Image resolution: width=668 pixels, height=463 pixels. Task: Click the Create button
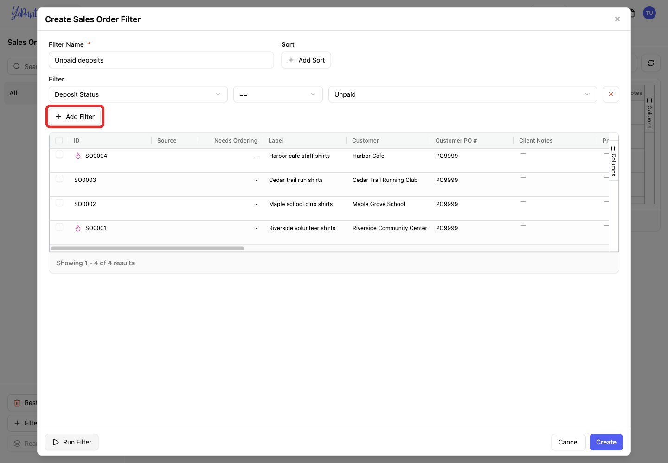click(x=606, y=442)
